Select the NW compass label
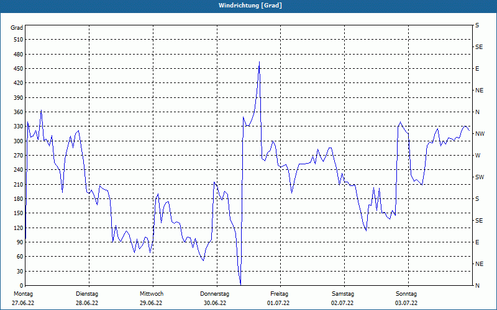The width and height of the screenshot is (497, 310). (480, 134)
